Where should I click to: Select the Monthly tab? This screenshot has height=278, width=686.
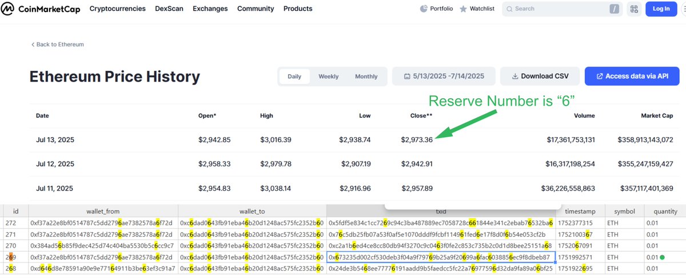366,76
